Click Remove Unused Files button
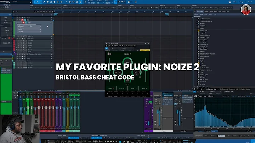 coord(98,8)
